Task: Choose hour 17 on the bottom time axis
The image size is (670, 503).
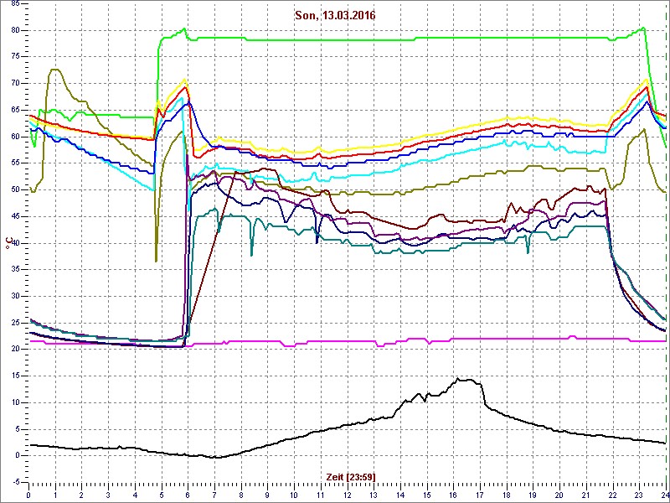Action: click(x=480, y=495)
